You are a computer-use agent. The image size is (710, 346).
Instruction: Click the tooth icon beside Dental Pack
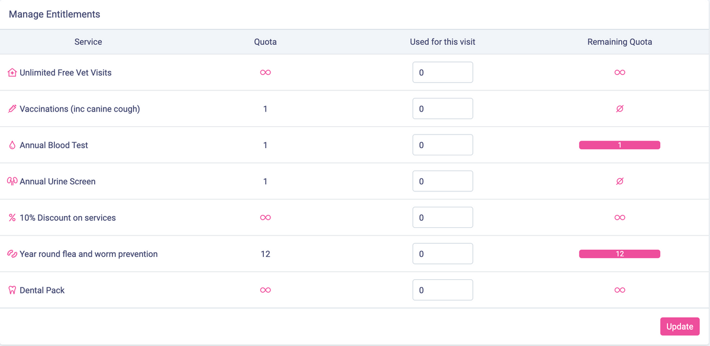12,290
